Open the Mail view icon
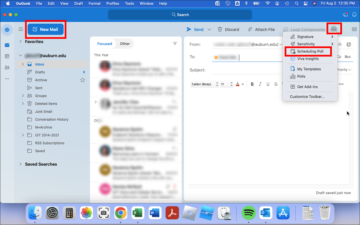 [7, 45]
